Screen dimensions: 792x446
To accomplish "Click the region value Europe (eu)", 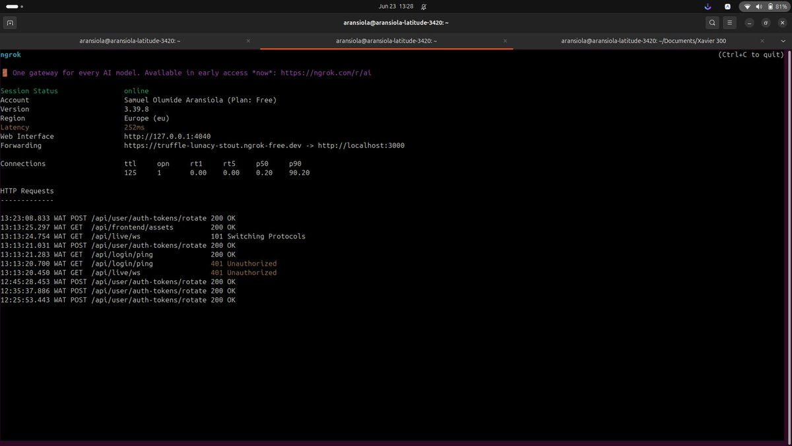I will pyautogui.click(x=147, y=118).
